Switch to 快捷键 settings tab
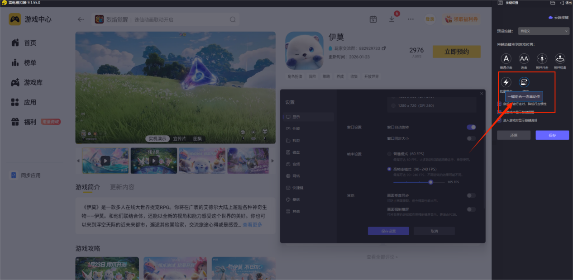Screen dimensions: 573x280 (308, 187)
